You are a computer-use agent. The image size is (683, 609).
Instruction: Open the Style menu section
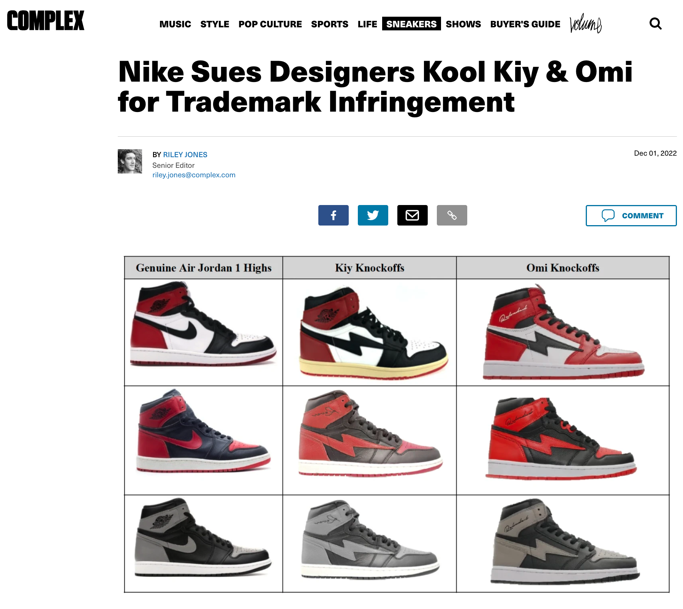pos(215,24)
